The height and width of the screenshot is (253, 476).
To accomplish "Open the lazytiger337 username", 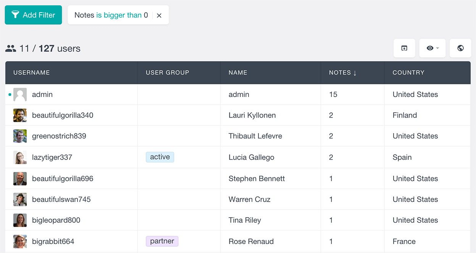I will 52,157.
